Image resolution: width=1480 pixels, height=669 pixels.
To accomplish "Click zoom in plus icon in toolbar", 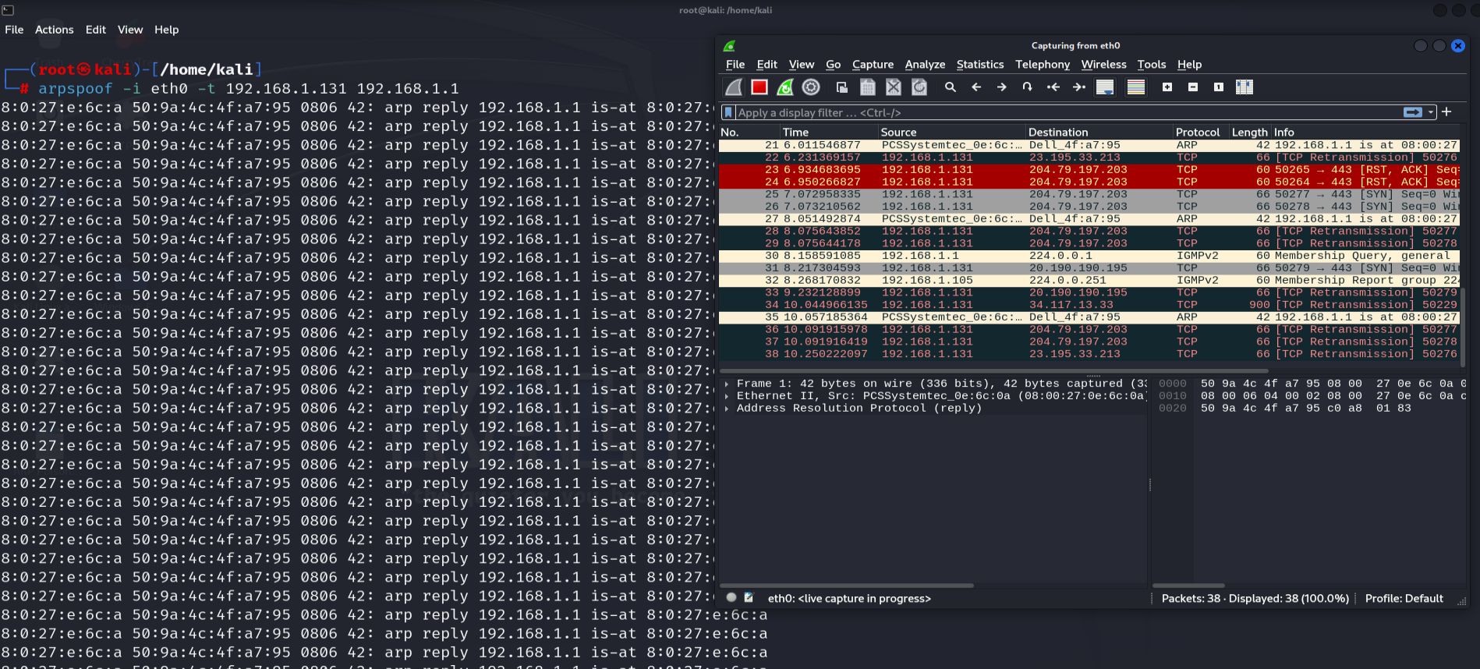I will coord(1167,87).
